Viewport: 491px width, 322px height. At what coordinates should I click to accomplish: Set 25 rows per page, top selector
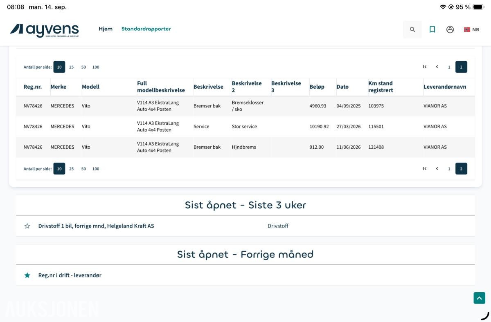tap(71, 67)
